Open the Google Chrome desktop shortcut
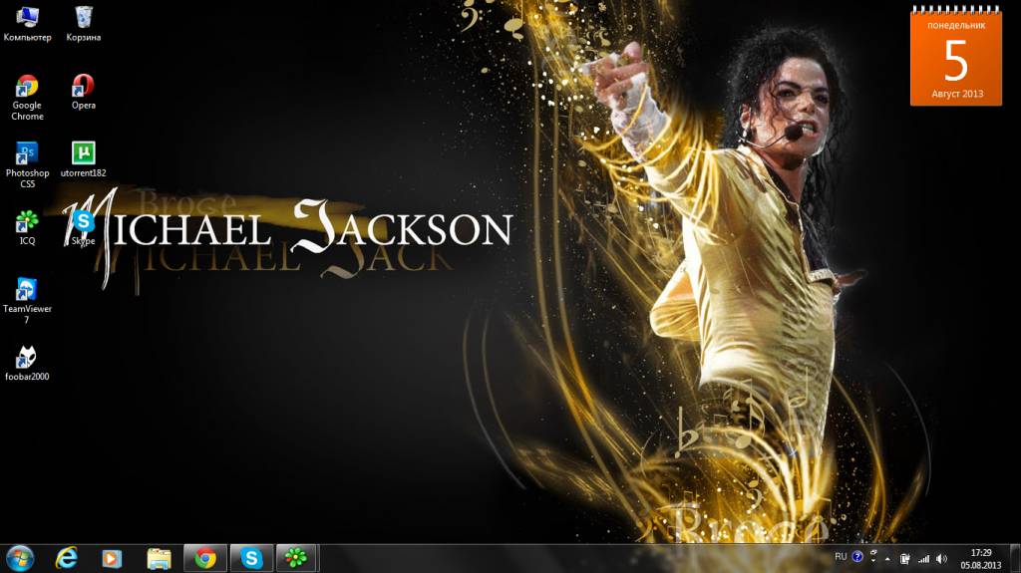The width and height of the screenshot is (1021, 573). pos(27,88)
